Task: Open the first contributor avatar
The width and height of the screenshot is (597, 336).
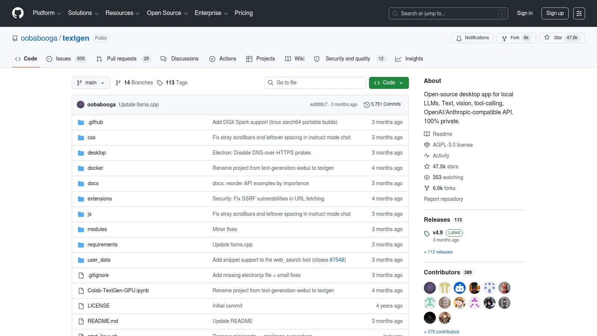Action: coord(430,288)
